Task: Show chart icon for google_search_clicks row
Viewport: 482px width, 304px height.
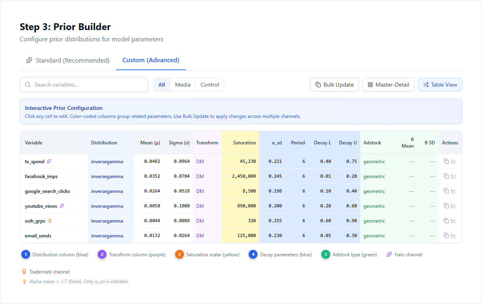Action: coord(453,191)
